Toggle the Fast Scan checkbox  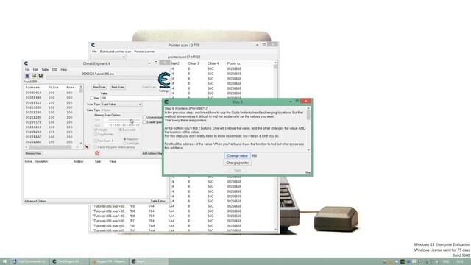(96, 141)
